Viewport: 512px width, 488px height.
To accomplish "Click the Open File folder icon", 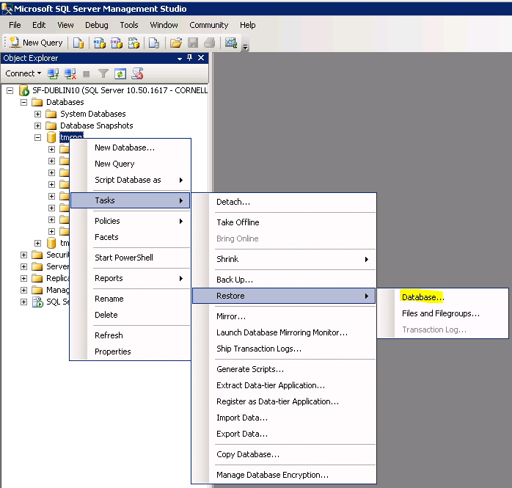I will point(175,43).
